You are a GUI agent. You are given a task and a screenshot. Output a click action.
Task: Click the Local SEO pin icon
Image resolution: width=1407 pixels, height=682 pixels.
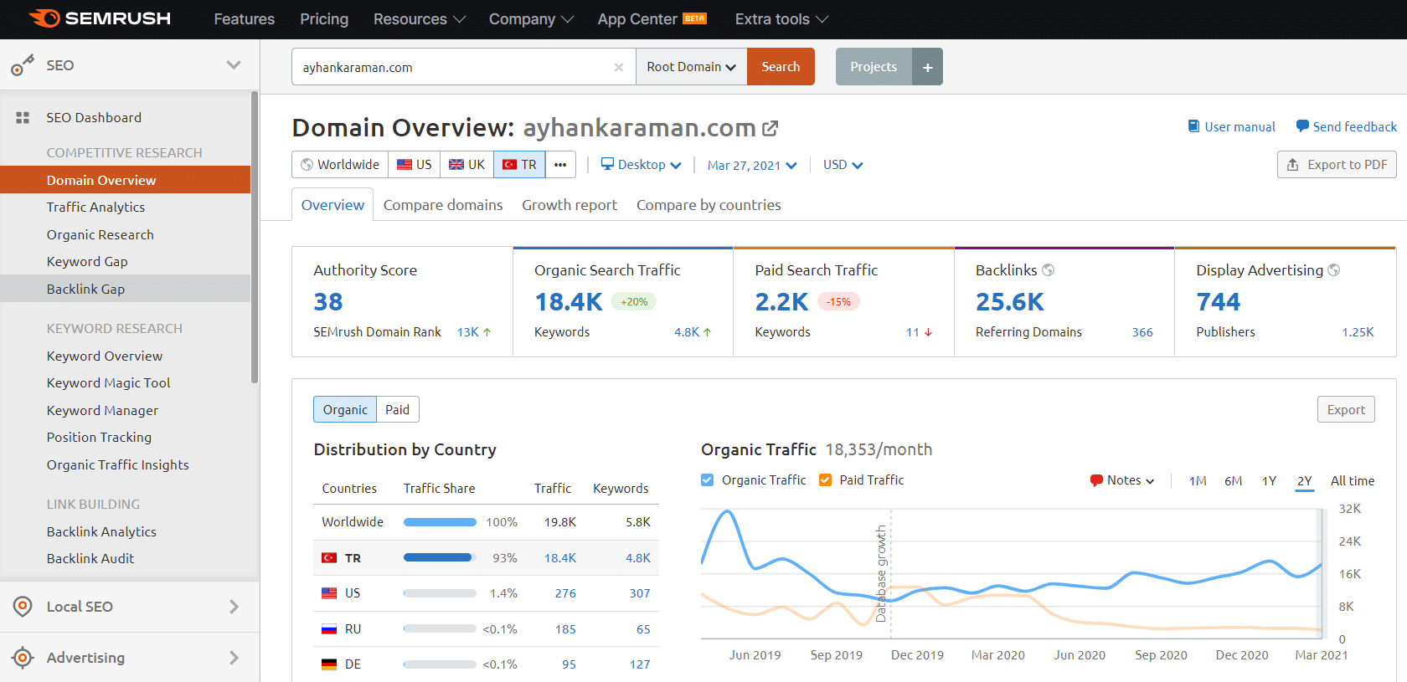(x=23, y=607)
